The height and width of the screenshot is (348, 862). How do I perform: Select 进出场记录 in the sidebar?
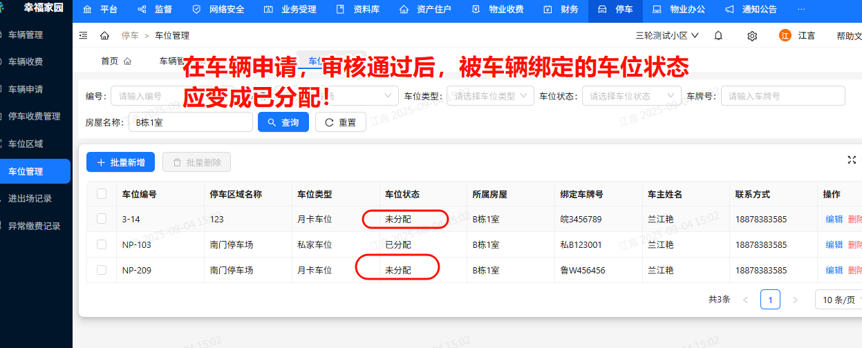tap(30, 199)
